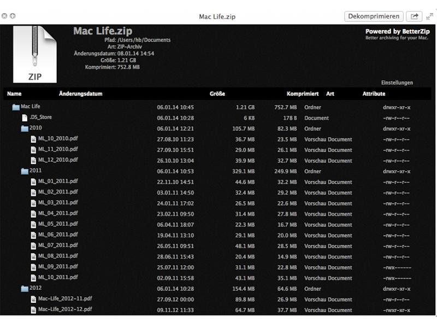Click the Mac Life folder icon
The image size is (437, 328).
(x=16, y=107)
